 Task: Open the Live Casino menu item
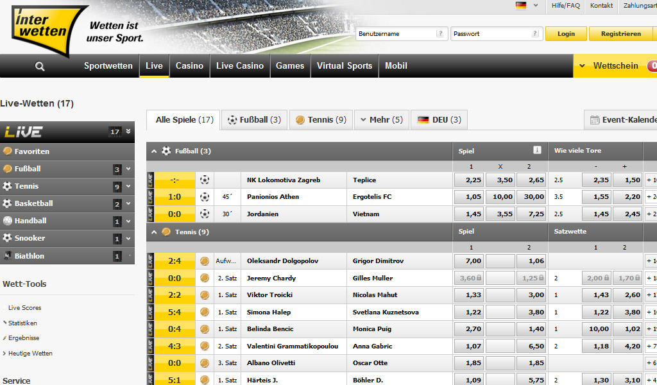pyautogui.click(x=240, y=66)
